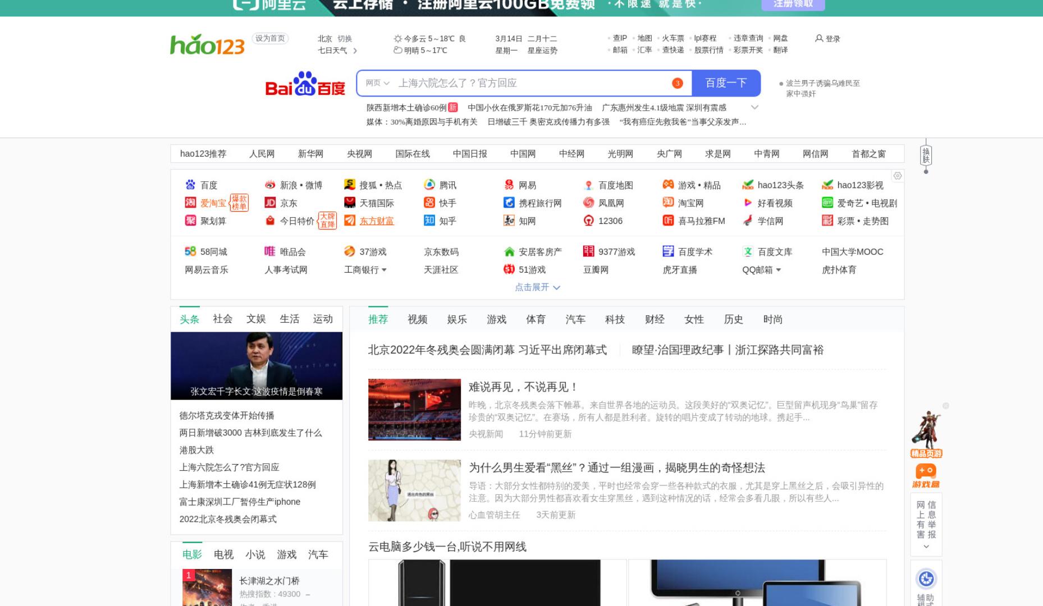The height and width of the screenshot is (606, 1043).
Task: Open the Tmall International icon
Action: click(350, 203)
